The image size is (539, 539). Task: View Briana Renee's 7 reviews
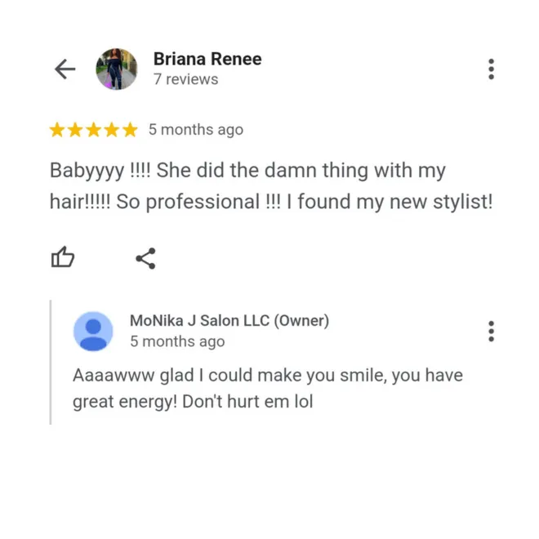click(186, 79)
